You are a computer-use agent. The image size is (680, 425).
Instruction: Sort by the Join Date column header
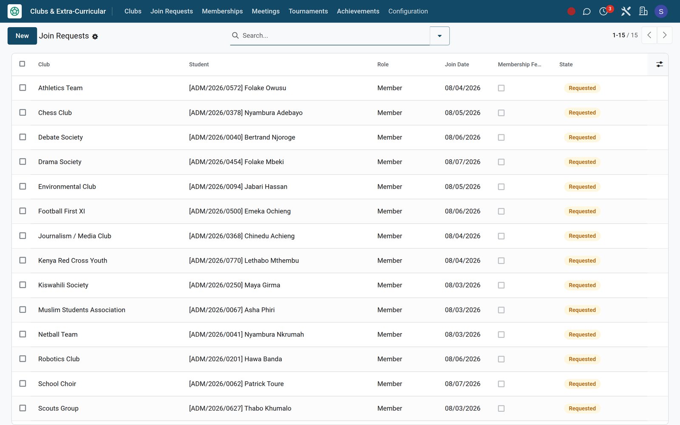(x=457, y=64)
